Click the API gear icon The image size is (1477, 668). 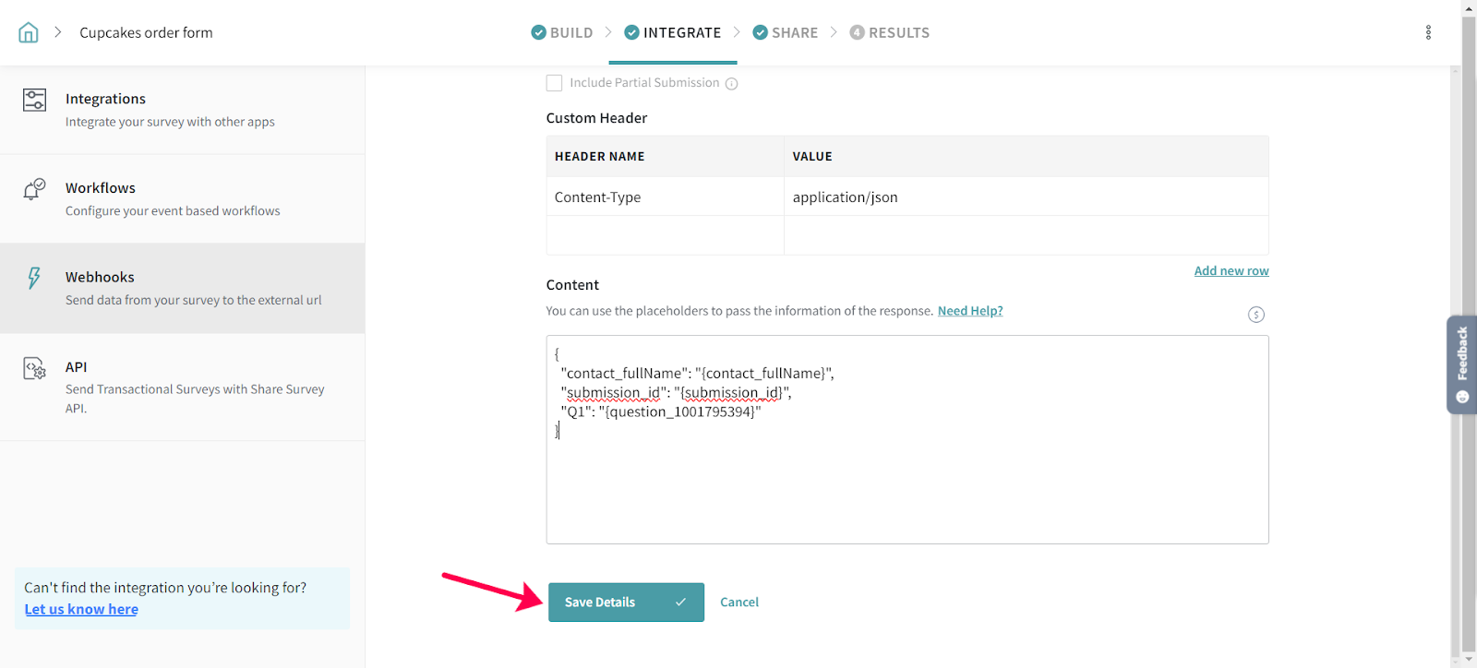(34, 368)
